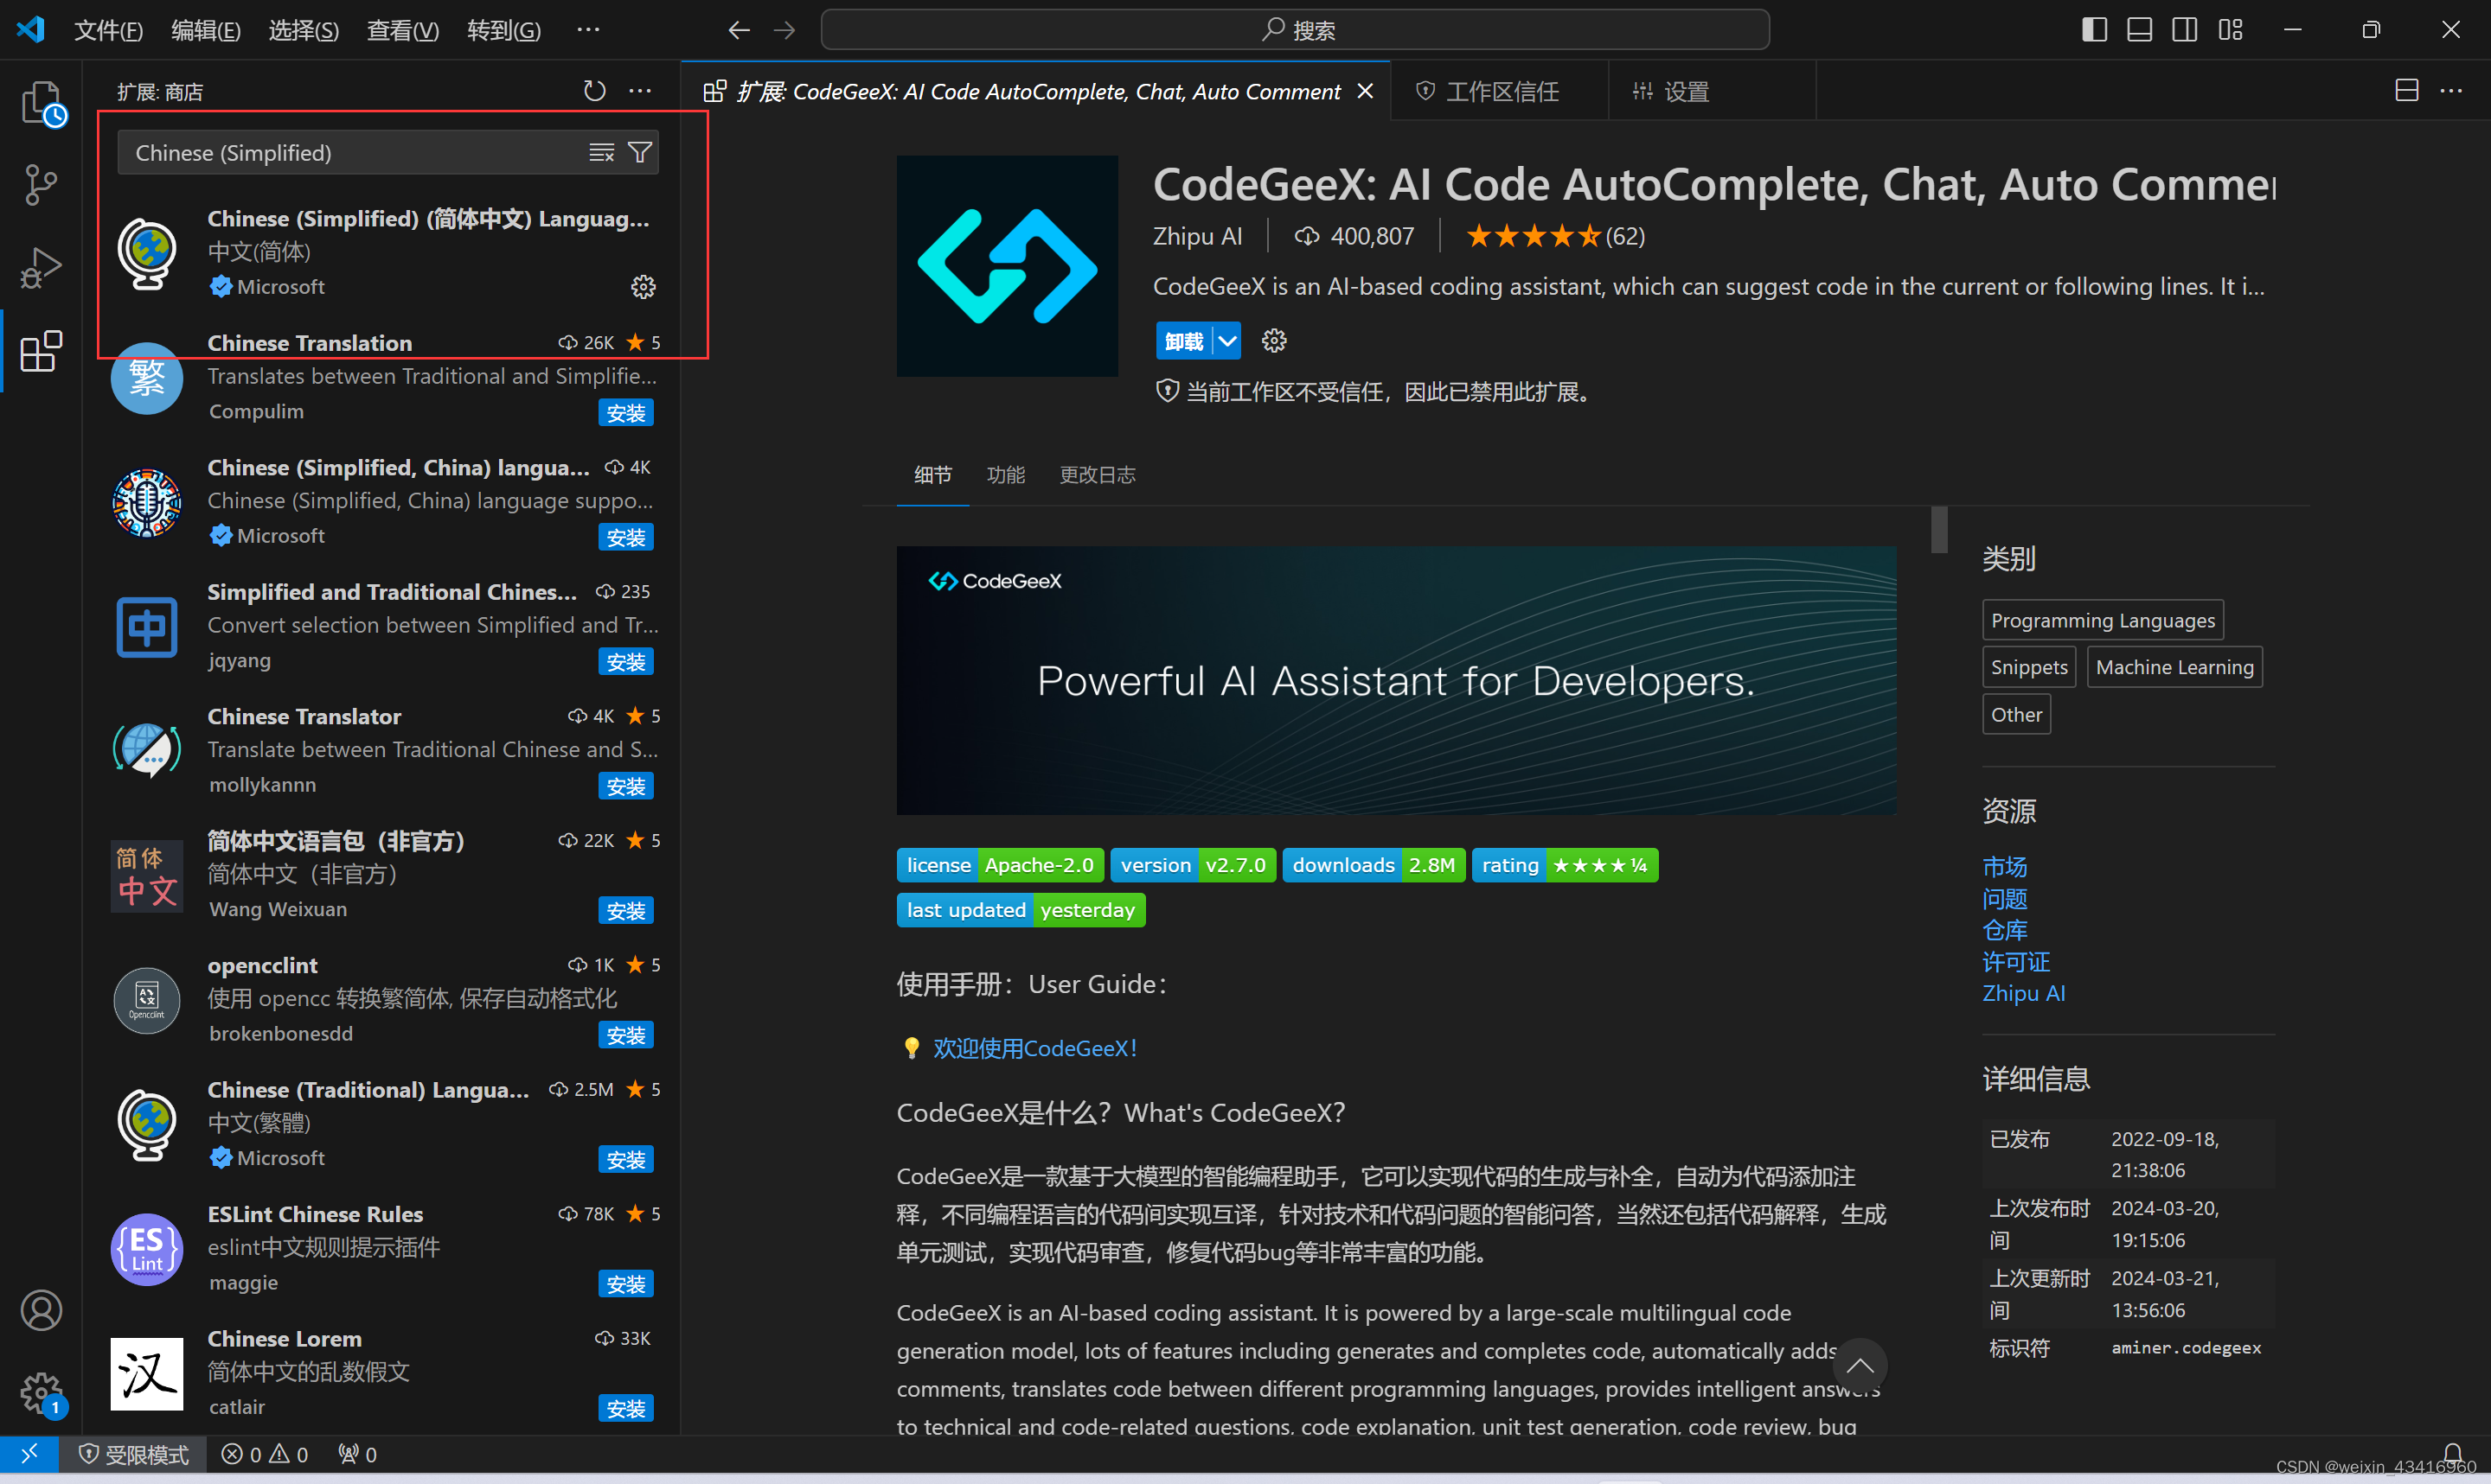Toggle the secondary side bar layout button
The image size is (2491, 1484).
click(x=2185, y=30)
